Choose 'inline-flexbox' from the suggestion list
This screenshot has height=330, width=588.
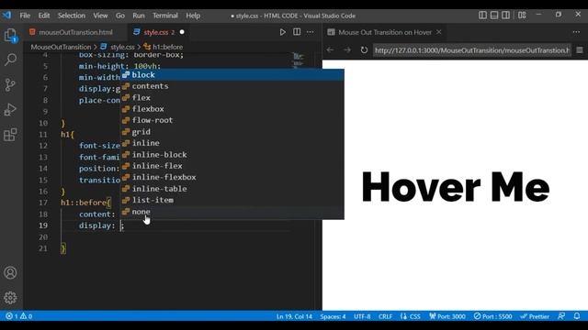click(x=232, y=177)
